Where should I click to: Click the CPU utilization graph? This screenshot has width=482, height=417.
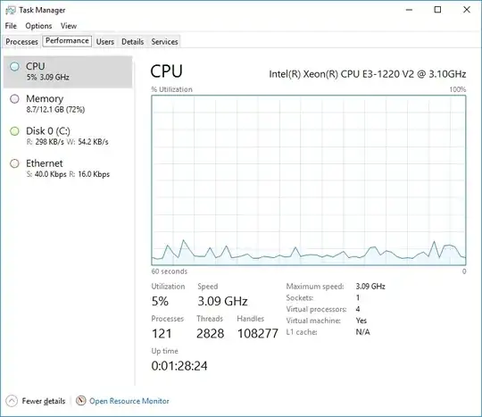(x=309, y=180)
